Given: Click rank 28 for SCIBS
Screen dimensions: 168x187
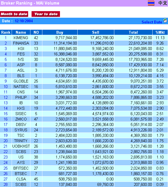Looking at the screenshot, I should tap(6, 184).
